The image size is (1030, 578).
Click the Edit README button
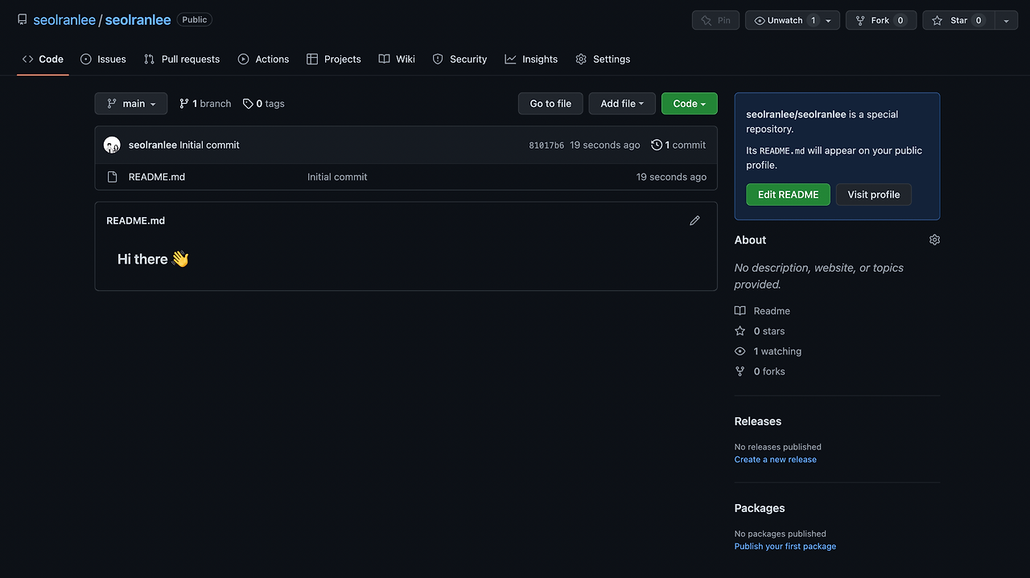(788, 195)
